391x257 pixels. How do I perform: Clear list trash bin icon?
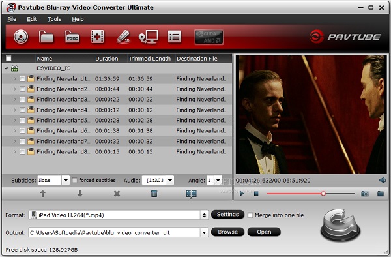(154, 194)
